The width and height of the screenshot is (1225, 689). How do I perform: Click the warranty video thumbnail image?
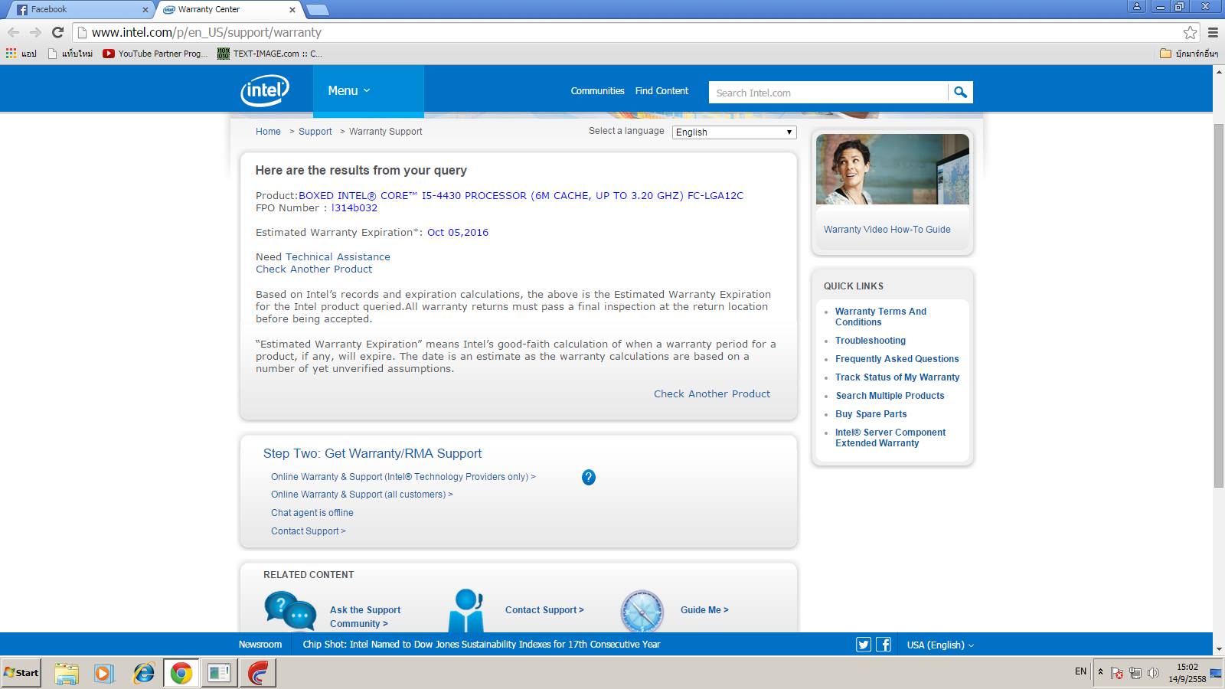point(893,169)
